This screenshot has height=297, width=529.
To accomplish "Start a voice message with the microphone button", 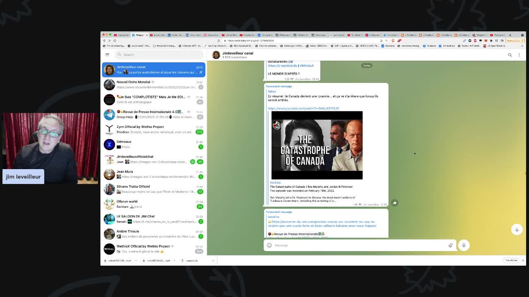I will coord(464,245).
